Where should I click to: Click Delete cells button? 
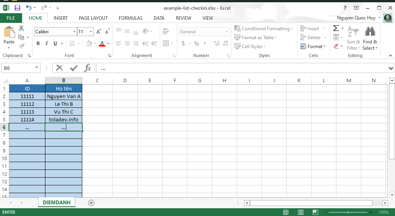click(311, 38)
